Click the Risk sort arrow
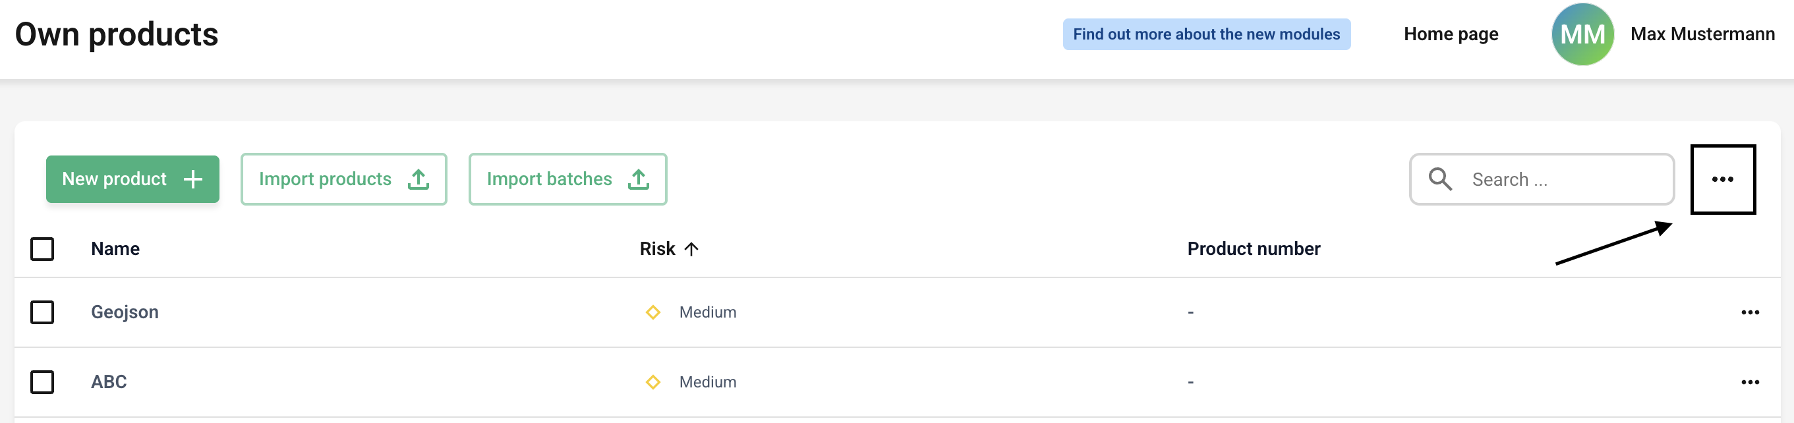Image resolution: width=1794 pixels, height=423 pixels. pos(691,249)
